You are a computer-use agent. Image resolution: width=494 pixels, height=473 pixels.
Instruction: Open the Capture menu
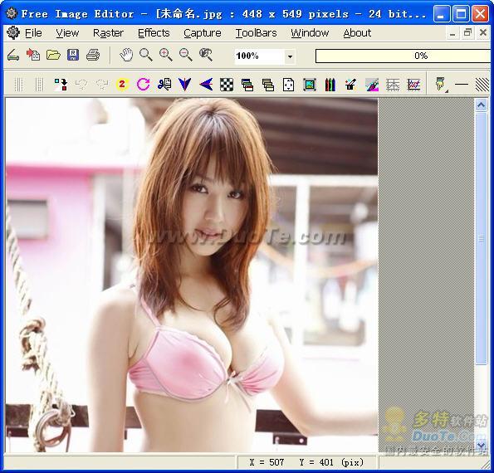(203, 33)
